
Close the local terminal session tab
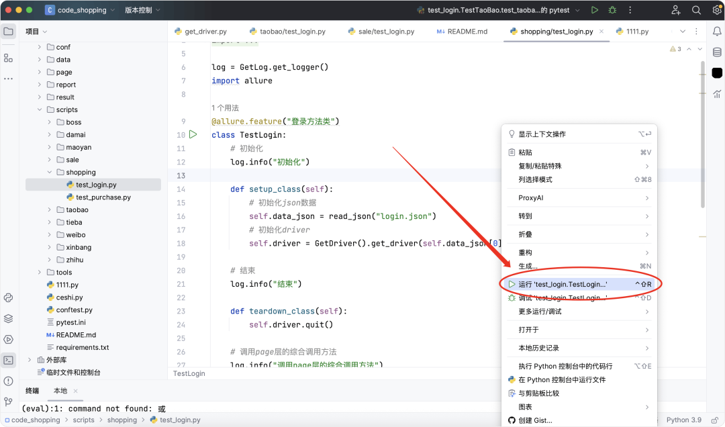pos(75,391)
